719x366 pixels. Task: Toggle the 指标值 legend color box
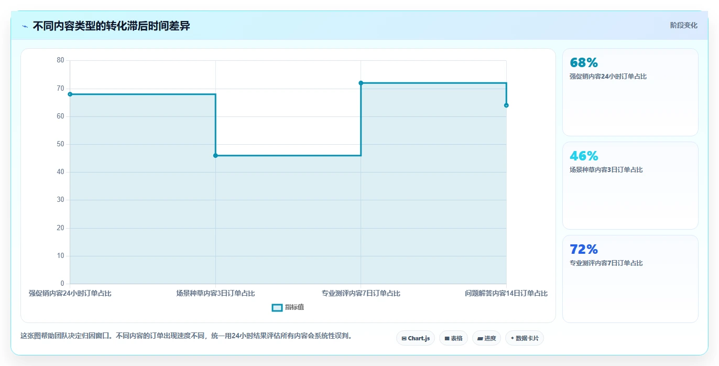(x=277, y=307)
